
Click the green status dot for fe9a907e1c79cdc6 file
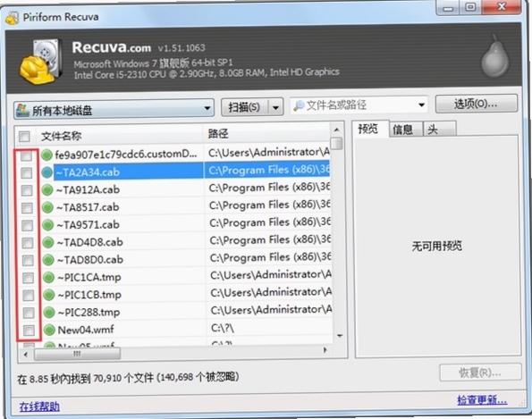click(x=46, y=155)
